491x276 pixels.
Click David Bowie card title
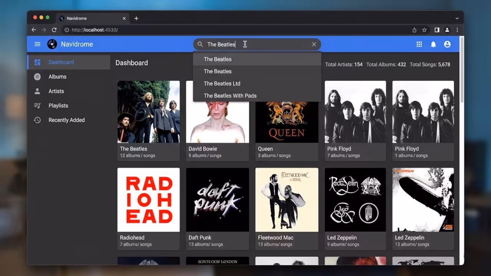(203, 149)
